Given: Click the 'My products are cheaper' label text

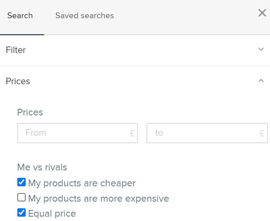Looking at the screenshot, I should [82, 183].
